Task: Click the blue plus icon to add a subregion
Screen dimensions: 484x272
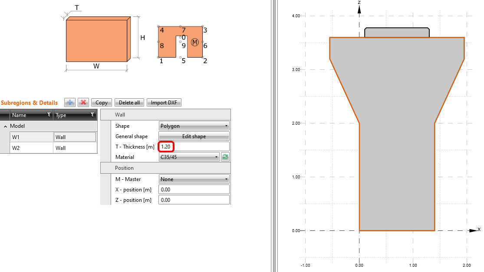Action: click(x=69, y=102)
